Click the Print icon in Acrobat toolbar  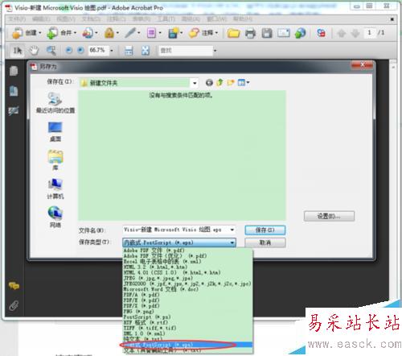tap(250, 33)
